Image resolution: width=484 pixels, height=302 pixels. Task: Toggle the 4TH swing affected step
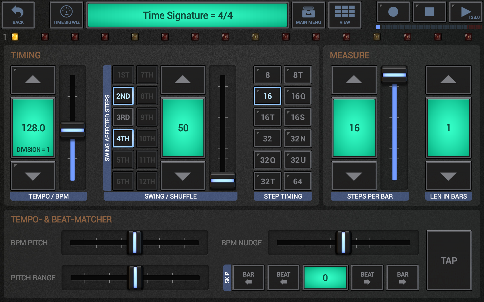click(123, 138)
